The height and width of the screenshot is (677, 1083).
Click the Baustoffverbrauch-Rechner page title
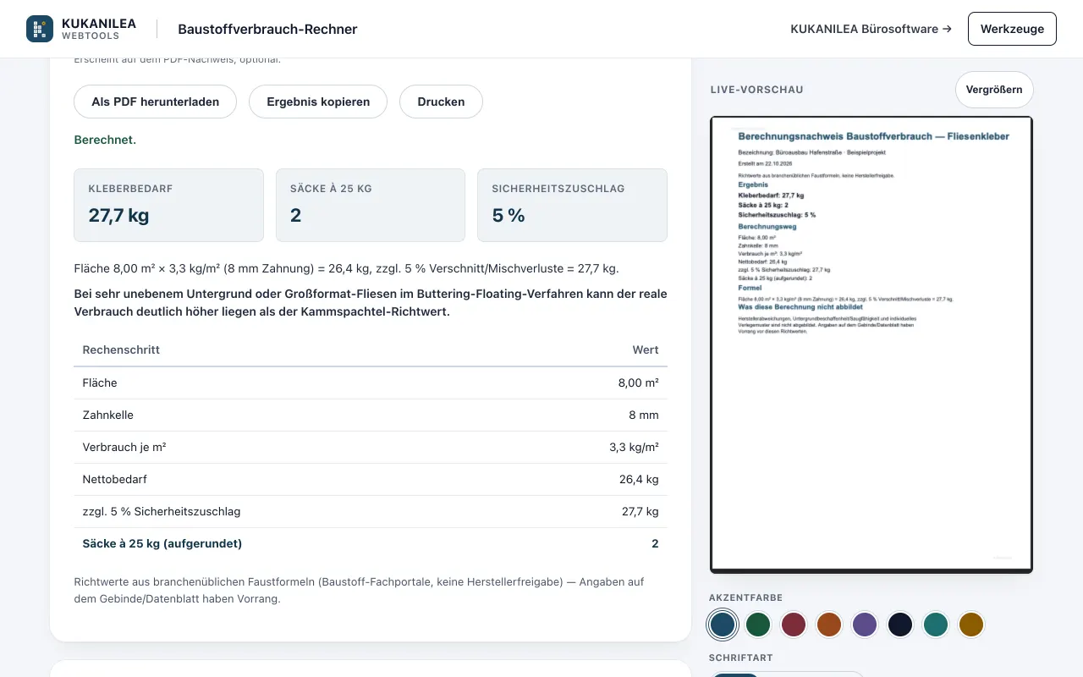point(267,29)
